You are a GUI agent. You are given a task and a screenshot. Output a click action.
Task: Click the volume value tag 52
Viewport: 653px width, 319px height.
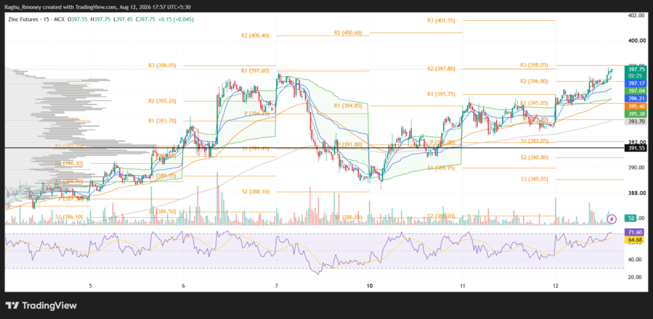click(632, 218)
